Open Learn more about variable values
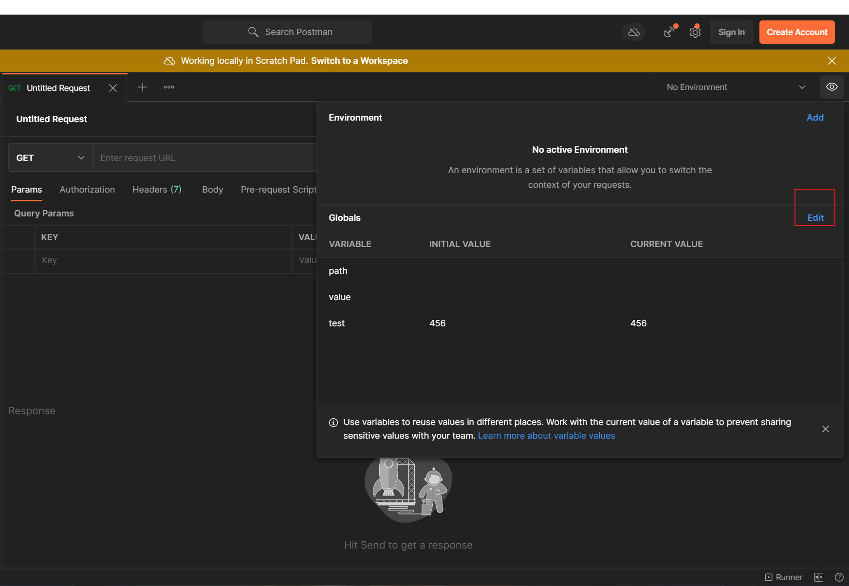849x586 pixels. point(546,436)
